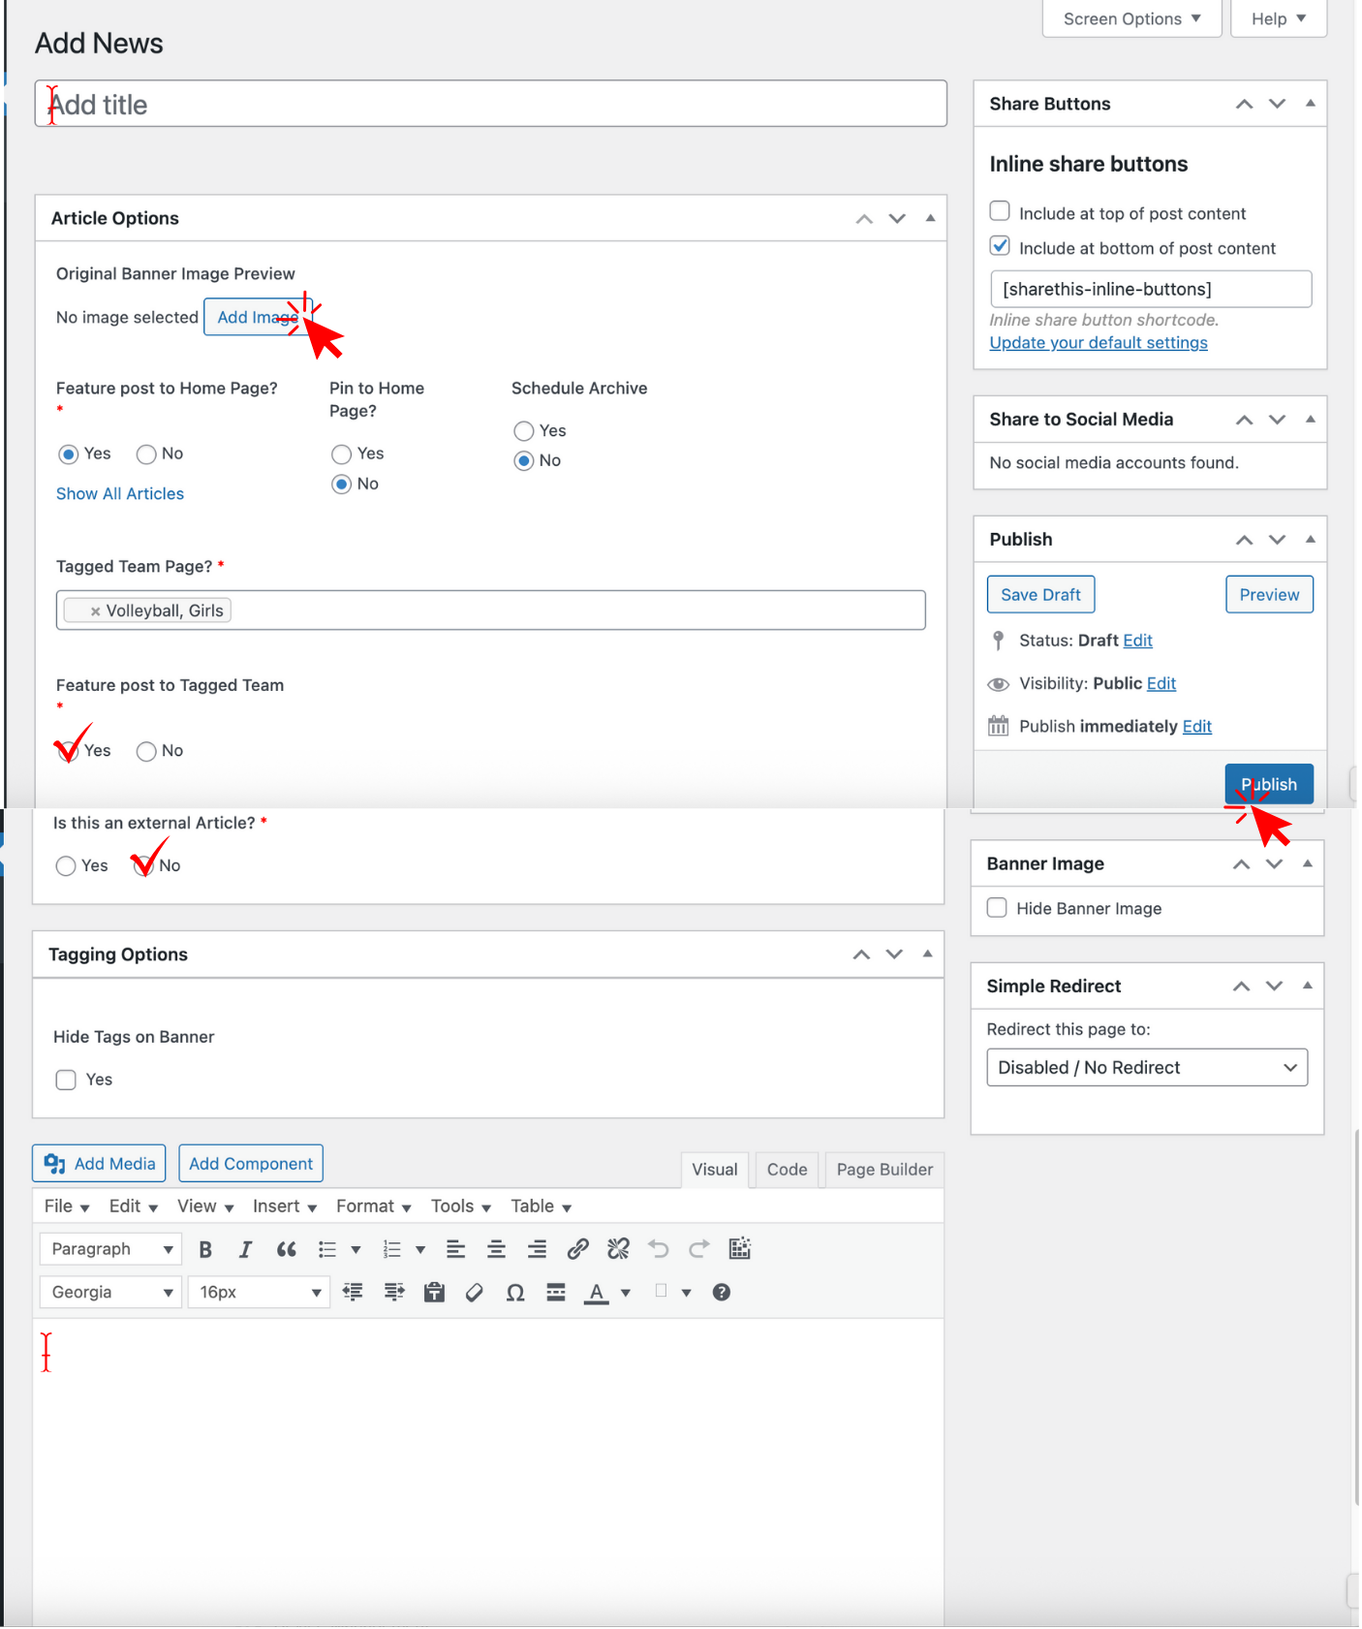1362x1629 pixels.
Task: Open the Georgia font family dropdown
Action: click(x=110, y=1293)
